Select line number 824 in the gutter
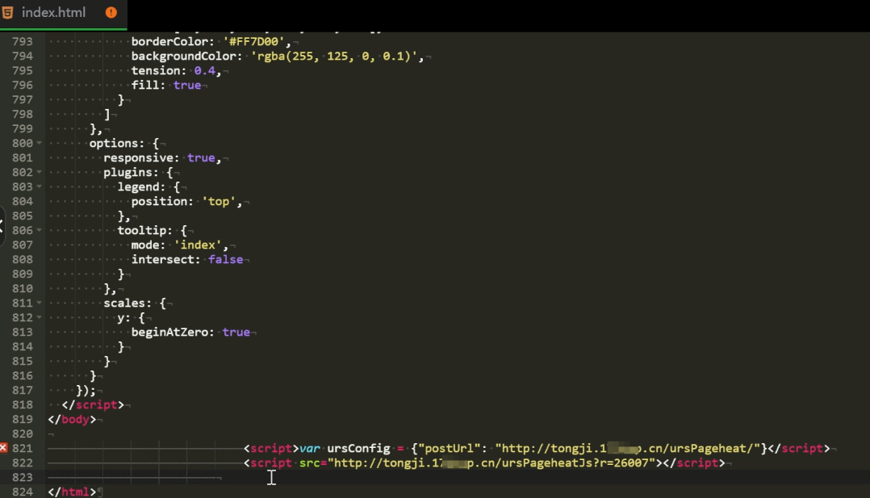 [23, 492]
